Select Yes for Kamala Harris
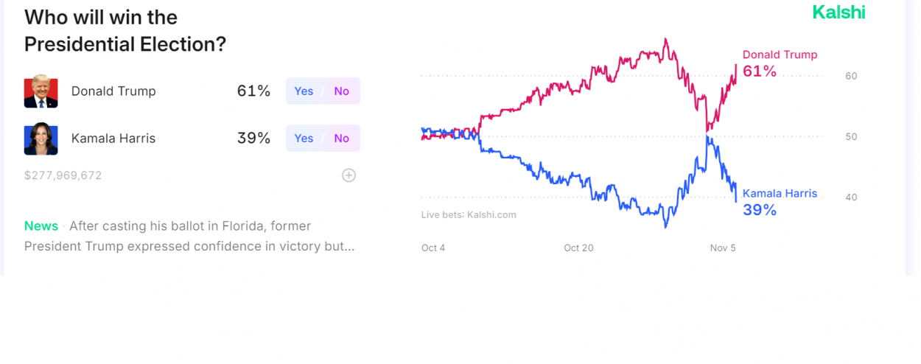 [304, 139]
